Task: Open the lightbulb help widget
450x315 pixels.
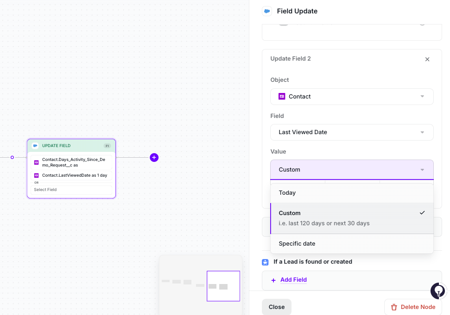Action: coord(438,291)
